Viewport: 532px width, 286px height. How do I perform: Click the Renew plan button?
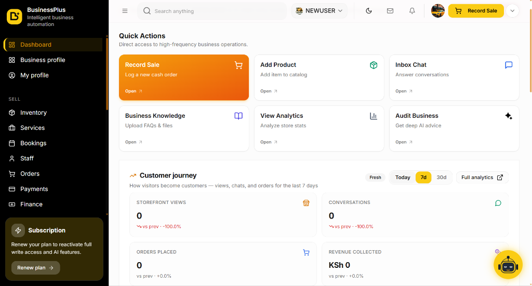coord(36,268)
